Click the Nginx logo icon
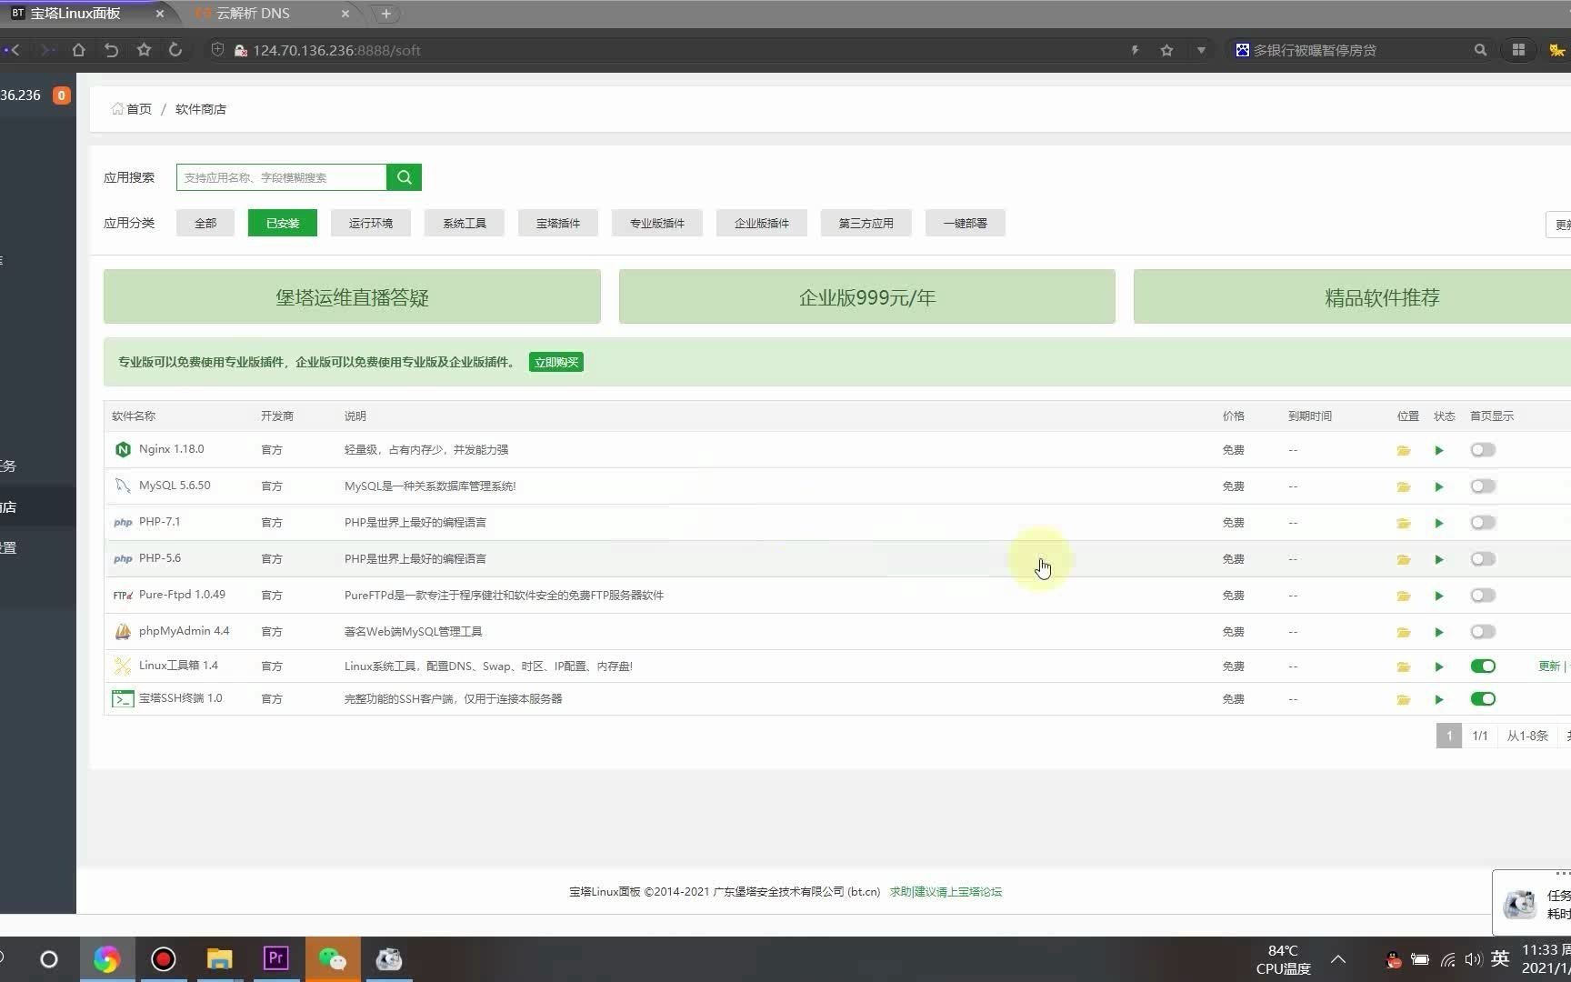Viewport: 1571px width, 982px height. [x=123, y=449]
